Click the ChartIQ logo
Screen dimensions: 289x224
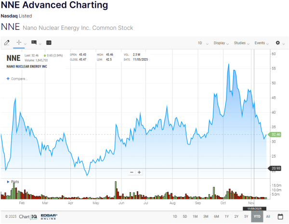(x=28, y=216)
